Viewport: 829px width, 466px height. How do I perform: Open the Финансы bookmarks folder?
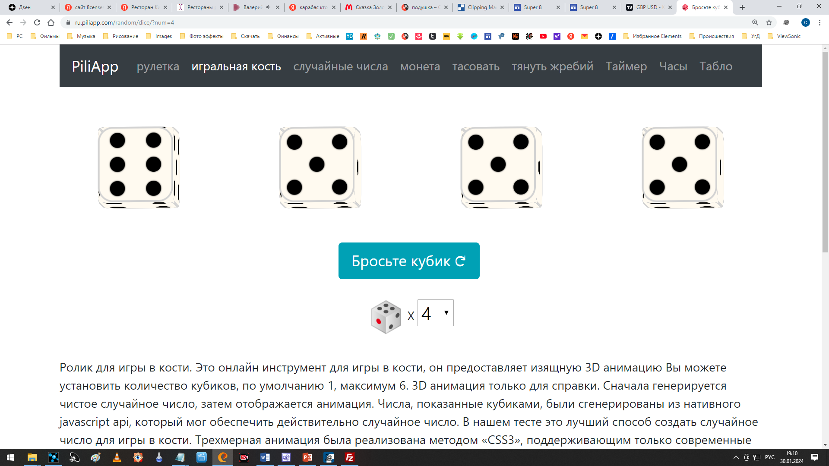point(283,36)
